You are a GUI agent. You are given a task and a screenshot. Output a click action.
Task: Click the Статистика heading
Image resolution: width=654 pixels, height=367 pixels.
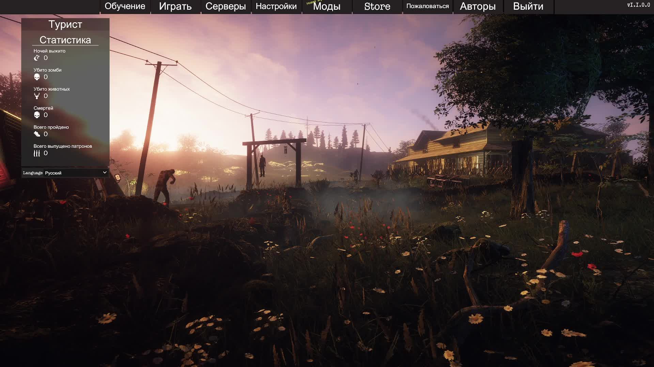click(65, 40)
